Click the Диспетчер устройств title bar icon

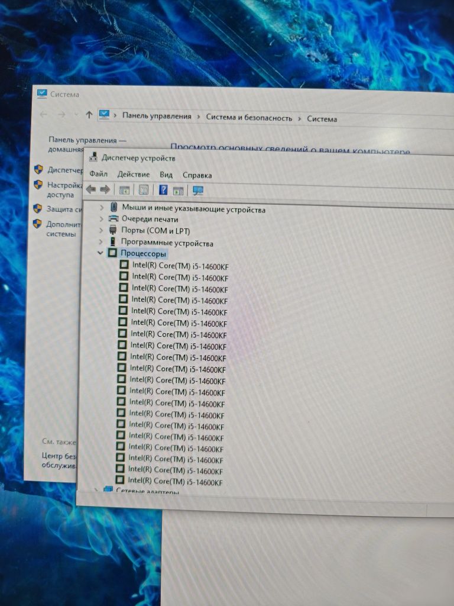93,156
